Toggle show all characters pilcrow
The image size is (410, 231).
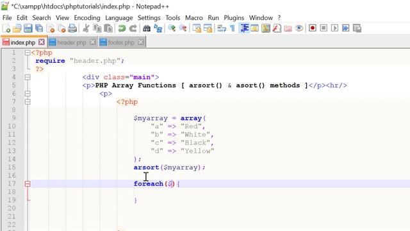click(x=233, y=28)
